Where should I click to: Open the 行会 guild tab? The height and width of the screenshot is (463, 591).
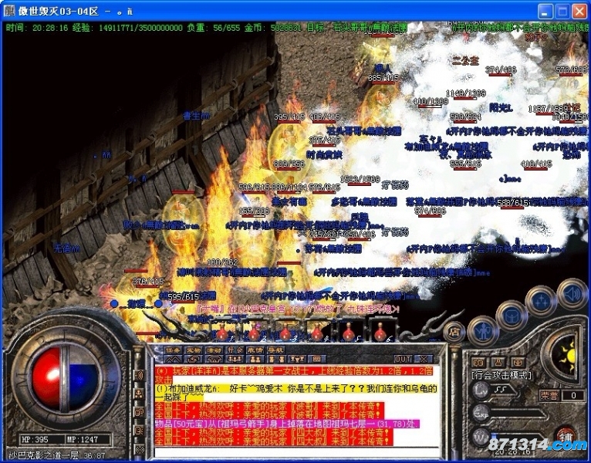[x=235, y=350]
